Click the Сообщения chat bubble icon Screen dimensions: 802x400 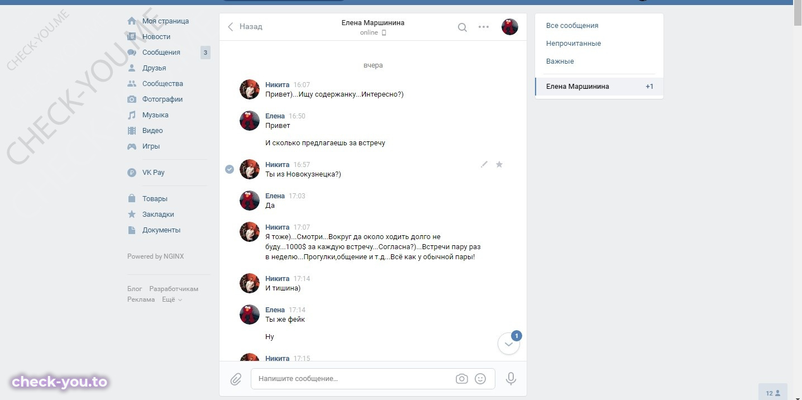[x=132, y=53]
